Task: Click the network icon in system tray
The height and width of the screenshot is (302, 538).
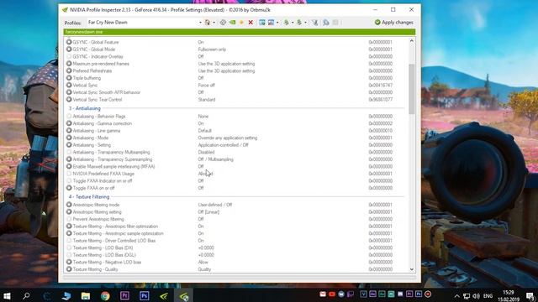Action: (x=467, y=296)
